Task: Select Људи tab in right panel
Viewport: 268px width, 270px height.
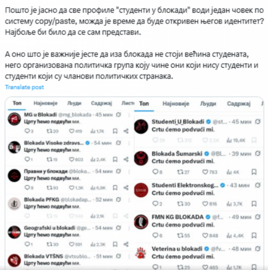Action: (x=208, y=104)
